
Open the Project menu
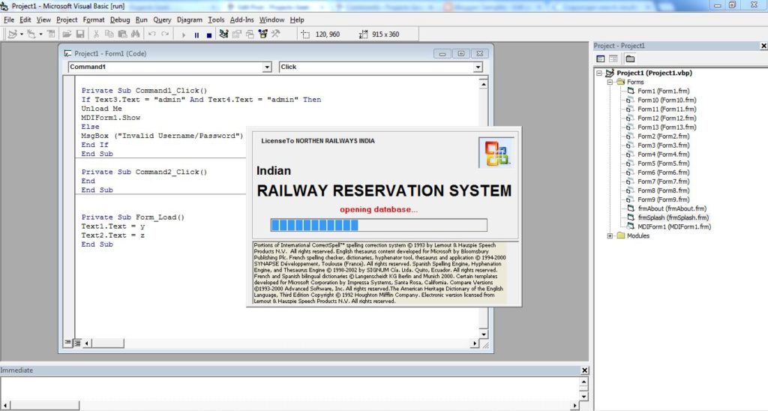click(x=67, y=19)
